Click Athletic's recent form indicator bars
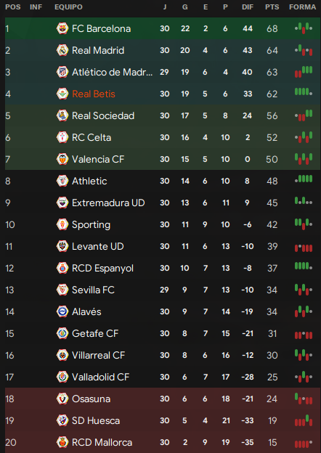Viewport: 321px width, 453px height. [304, 179]
